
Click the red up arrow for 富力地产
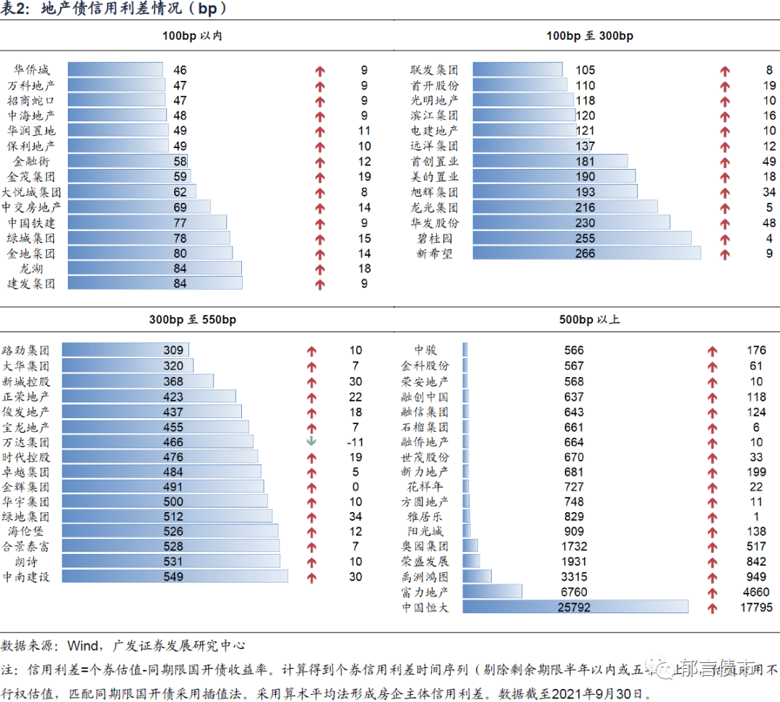tap(712, 592)
